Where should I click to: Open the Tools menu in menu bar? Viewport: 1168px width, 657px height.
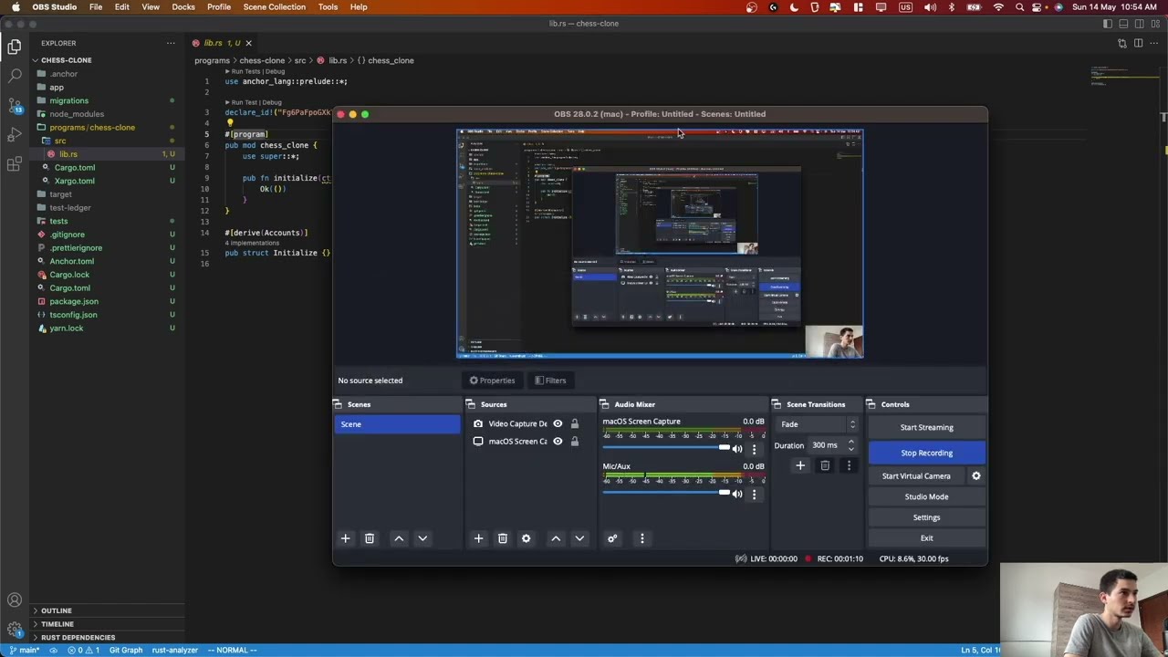click(328, 7)
